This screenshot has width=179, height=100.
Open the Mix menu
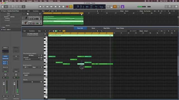pyautogui.click(x=41, y=1)
